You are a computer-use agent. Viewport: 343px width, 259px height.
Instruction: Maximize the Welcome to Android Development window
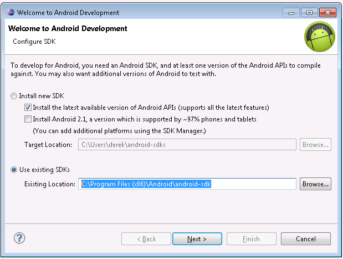[x=309, y=13]
